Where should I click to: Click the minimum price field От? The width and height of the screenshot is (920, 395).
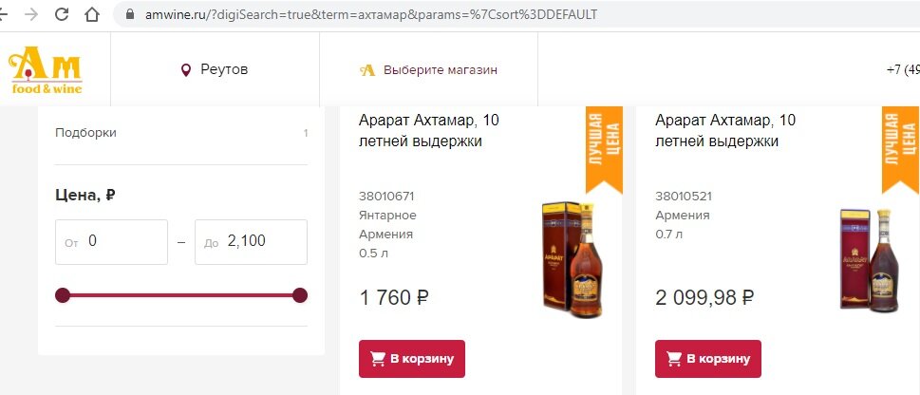click(x=111, y=242)
